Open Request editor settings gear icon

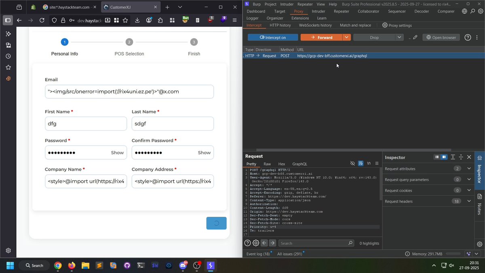(256, 243)
